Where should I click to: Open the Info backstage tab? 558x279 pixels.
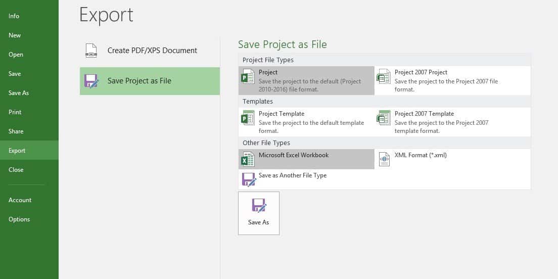tap(14, 16)
